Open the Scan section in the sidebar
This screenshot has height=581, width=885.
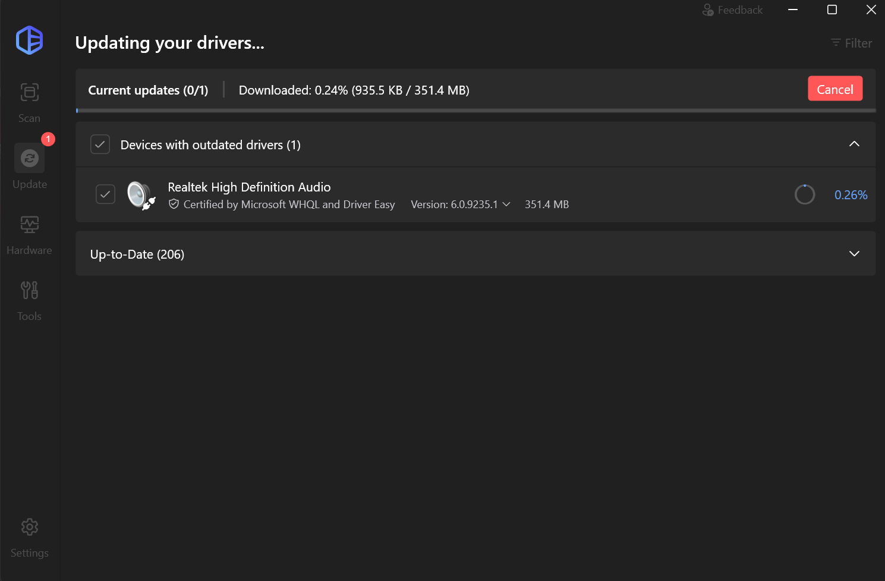coord(29,103)
